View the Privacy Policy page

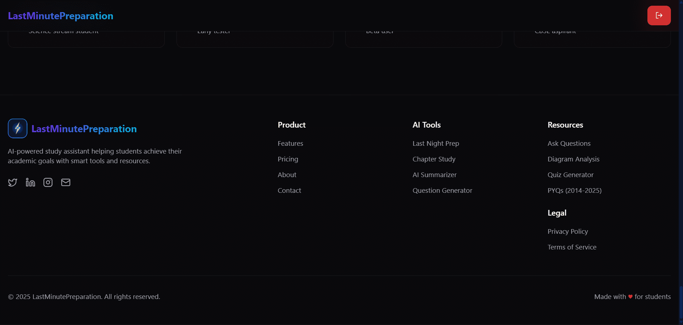(x=568, y=231)
